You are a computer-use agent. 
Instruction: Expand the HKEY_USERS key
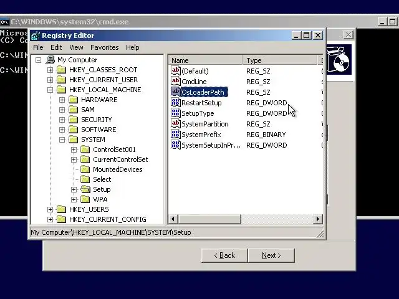[50, 209]
